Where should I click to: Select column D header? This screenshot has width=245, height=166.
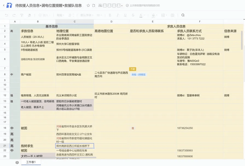click(111, 22)
